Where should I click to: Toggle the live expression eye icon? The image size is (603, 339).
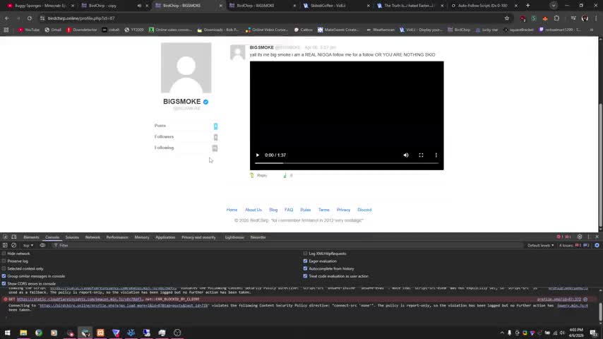pyautogui.click(x=42, y=245)
